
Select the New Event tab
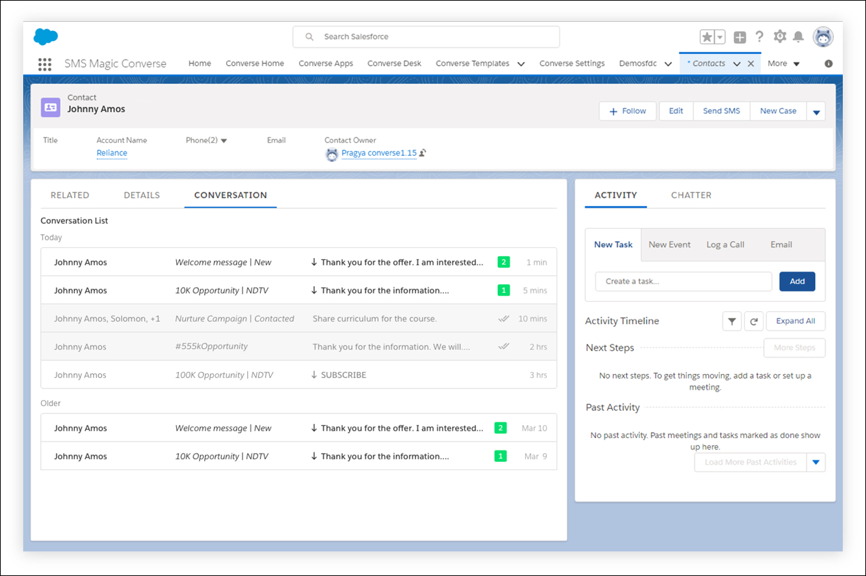click(x=669, y=244)
